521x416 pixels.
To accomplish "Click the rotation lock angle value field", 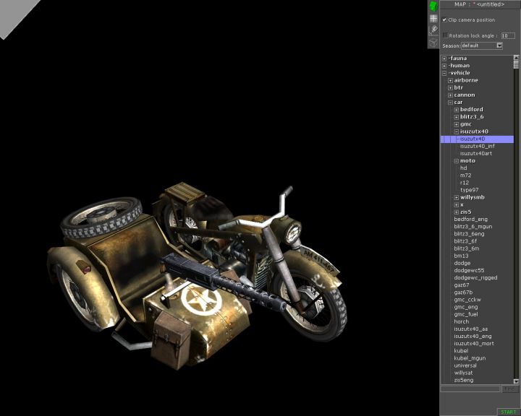I will tap(508, 35).
